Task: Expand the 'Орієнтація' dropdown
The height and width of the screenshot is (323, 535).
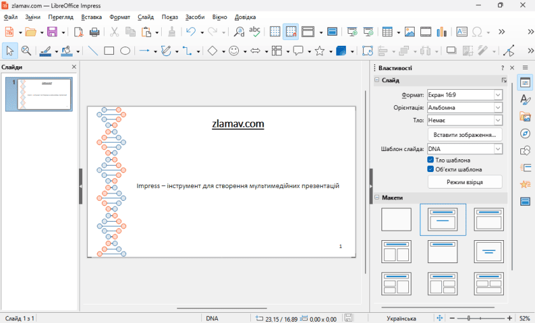Action: coord(497,108)
